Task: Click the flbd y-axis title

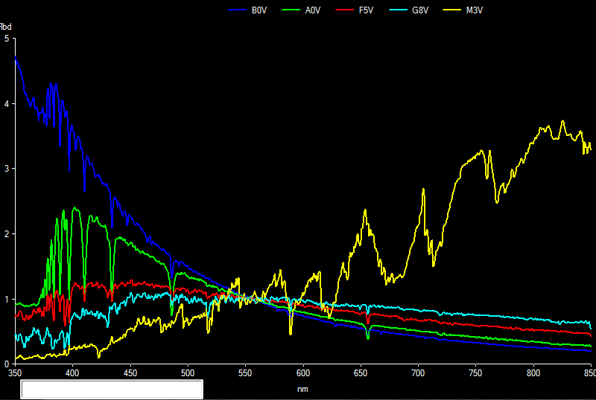Action: [6, 27]
